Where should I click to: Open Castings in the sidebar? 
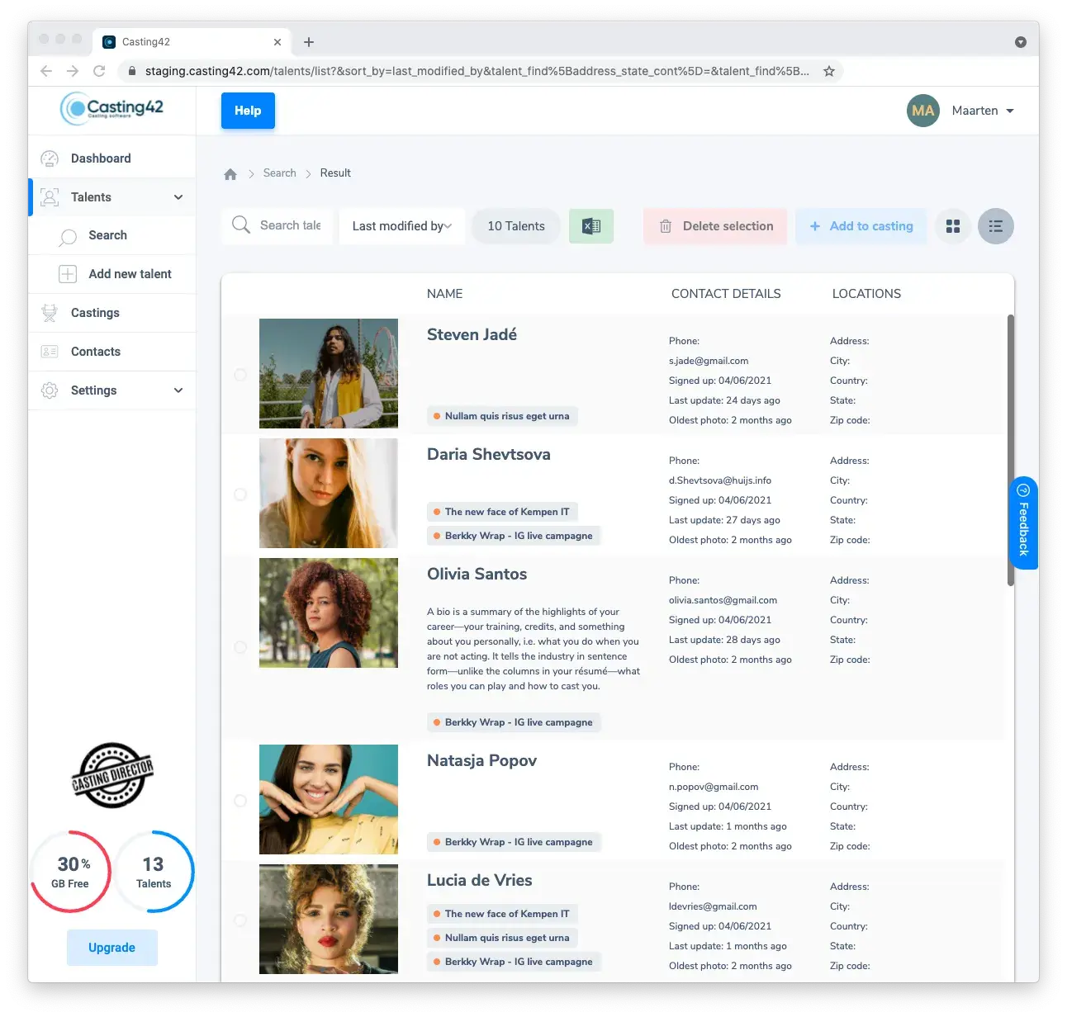[x=95, y=313]
